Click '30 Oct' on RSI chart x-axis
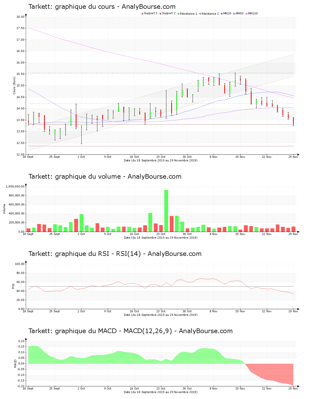 187,311
